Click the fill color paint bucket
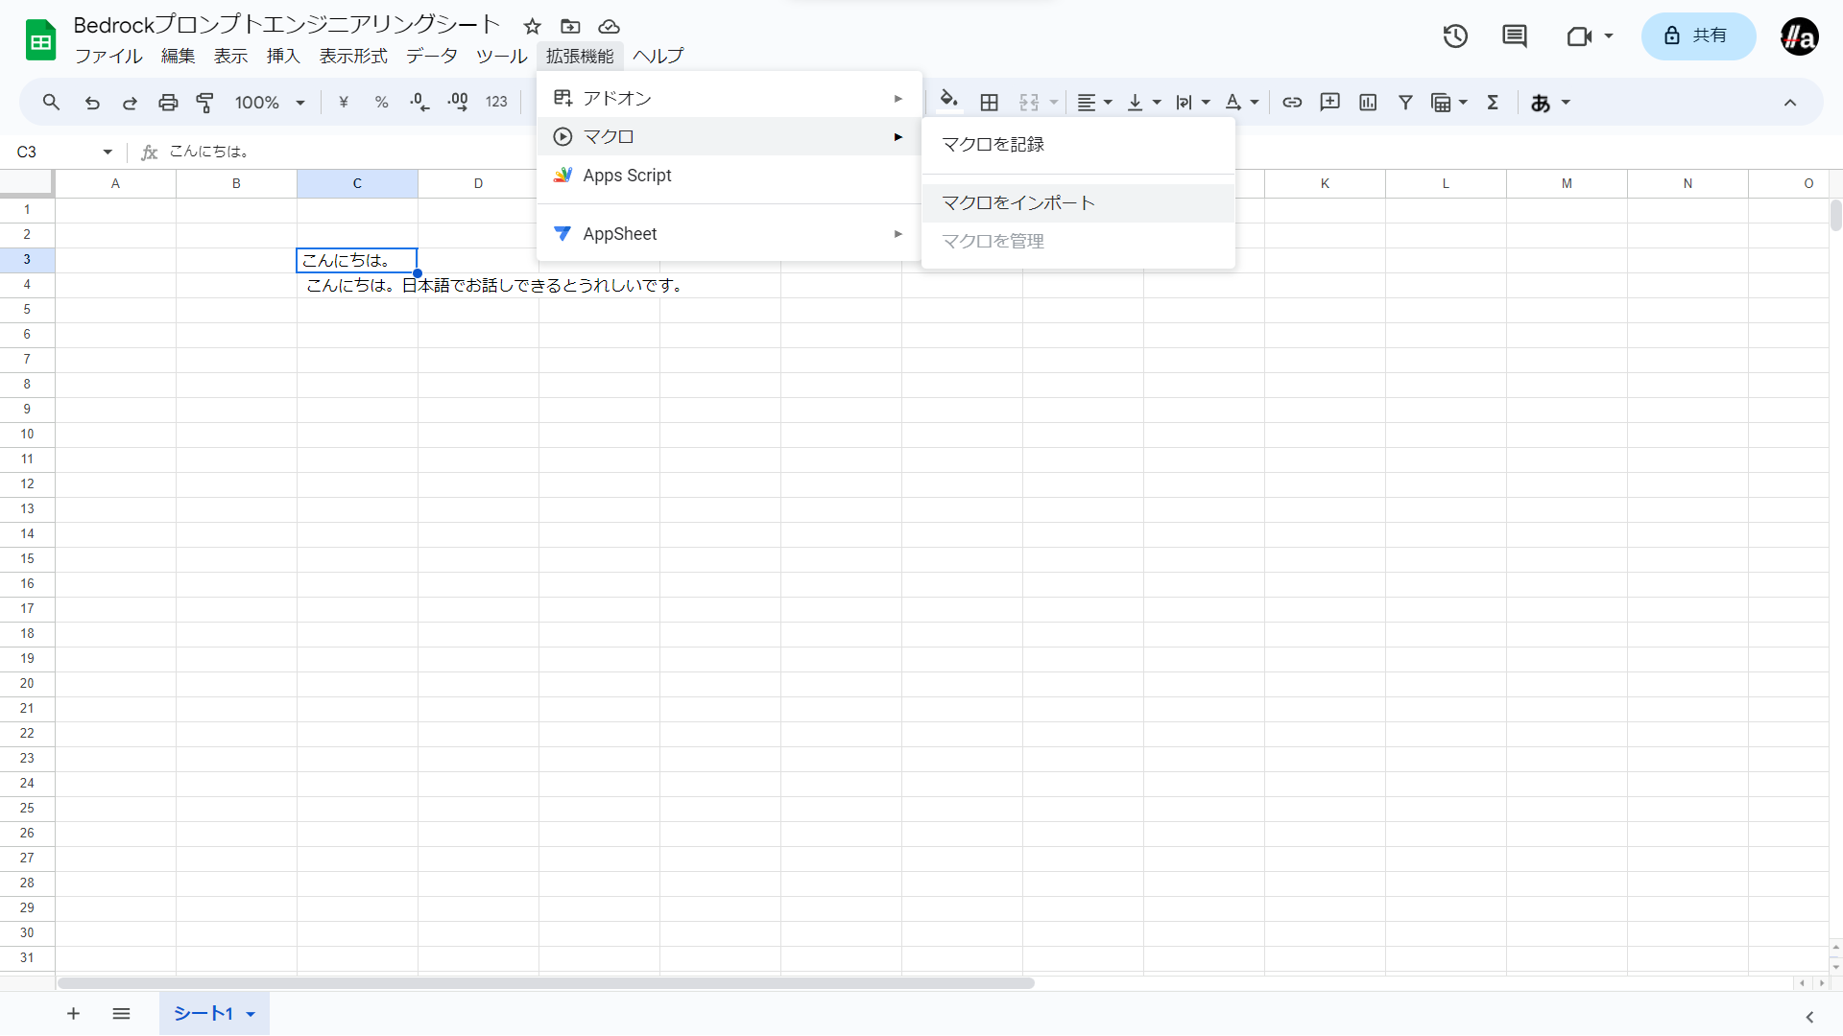This screenshot has height=1036, width=1843. pyautogui.click(x=948, y=101)
